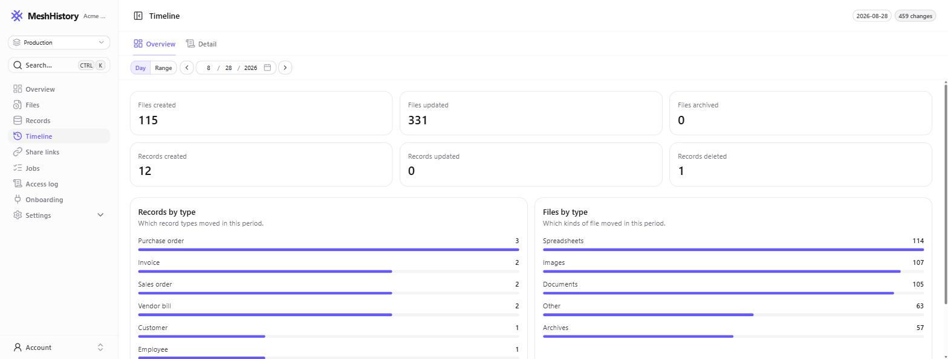Click the Onboarding plug icon
948x359 pixels.
18,199
